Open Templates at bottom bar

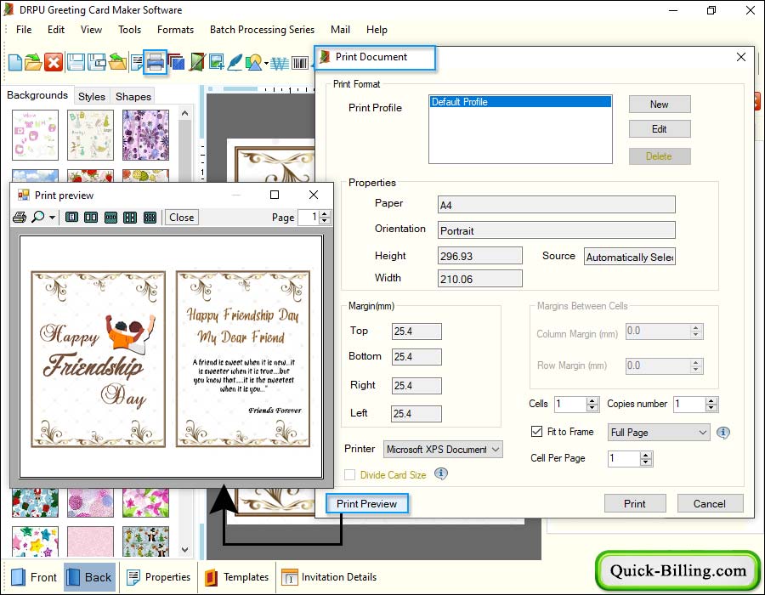coord(237,577)
